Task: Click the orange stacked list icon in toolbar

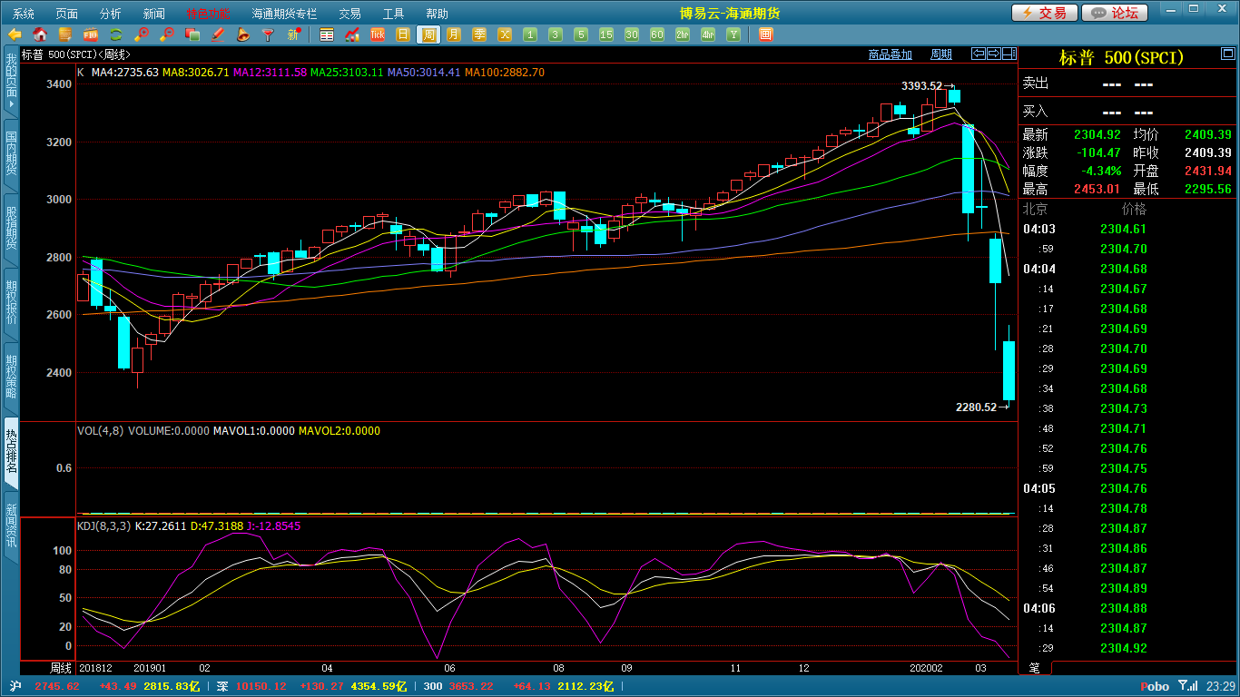Action: 65,34
